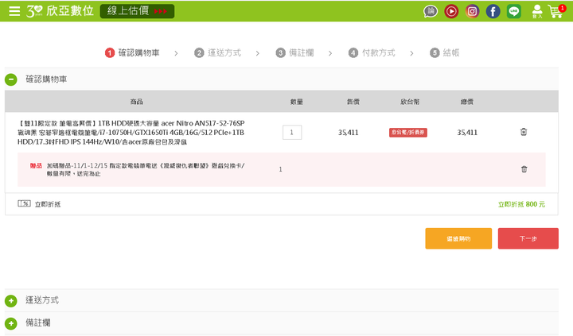Select step 1 確認購物車 in progress bar
The height and width of the screenshot is (336, 573).
click(x=132, y=53)
